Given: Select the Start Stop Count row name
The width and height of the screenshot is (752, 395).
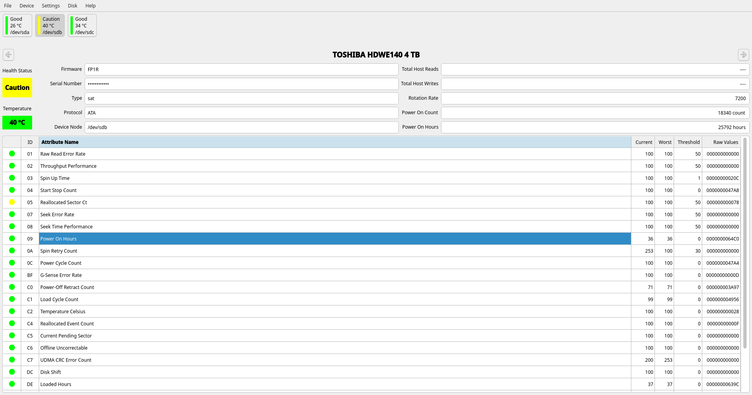Looking at the screenshot, I should pos(58,190).
